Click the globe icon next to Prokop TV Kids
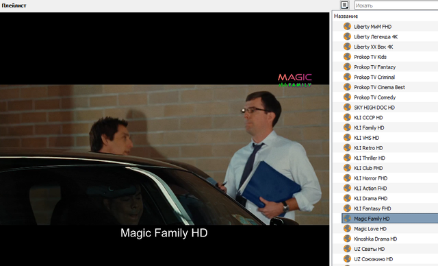Screen dimensions: 438x266 (x=347, y=56)
